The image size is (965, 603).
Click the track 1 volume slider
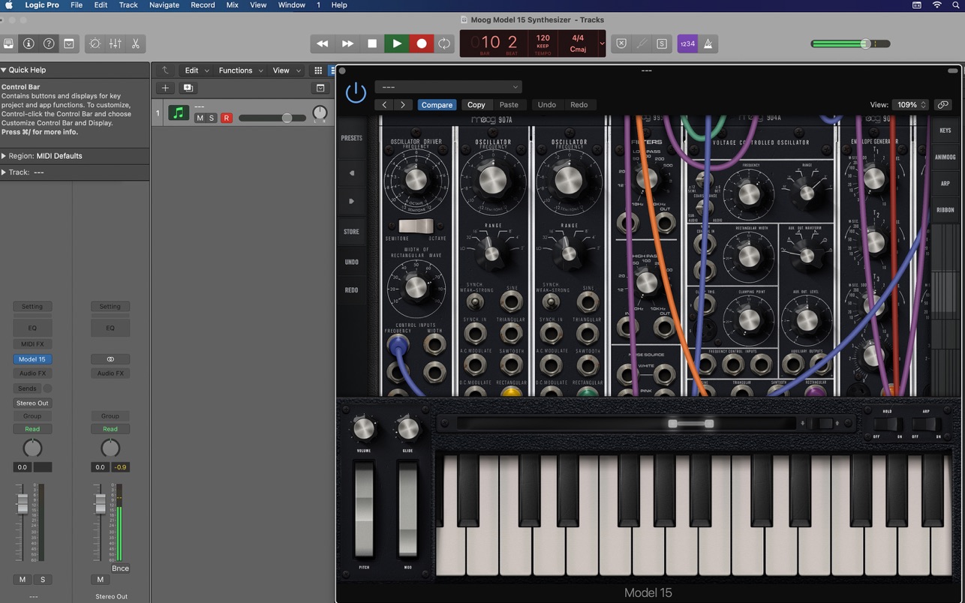(x=272, y=118)
